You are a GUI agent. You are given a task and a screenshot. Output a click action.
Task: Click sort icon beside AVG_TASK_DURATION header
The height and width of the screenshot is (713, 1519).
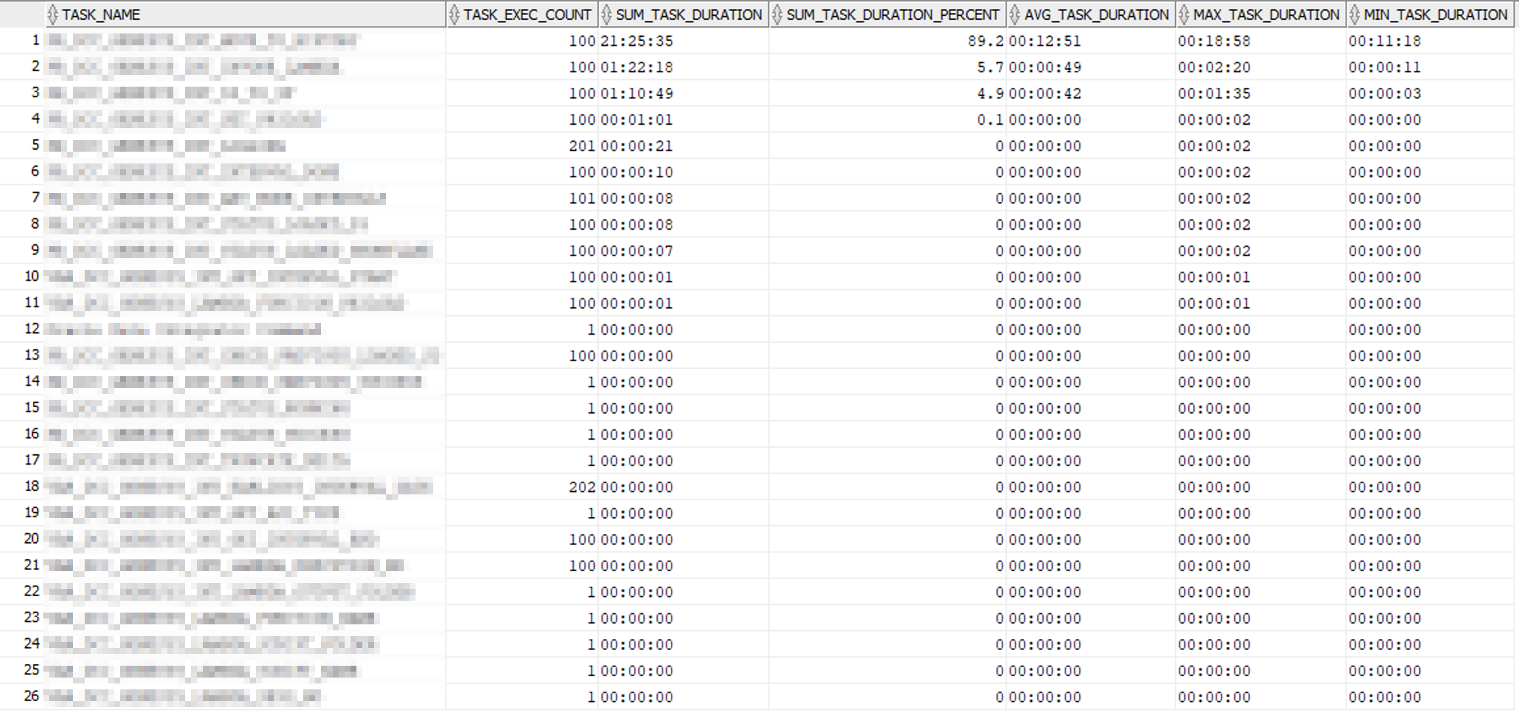[x=1015, y=14]
